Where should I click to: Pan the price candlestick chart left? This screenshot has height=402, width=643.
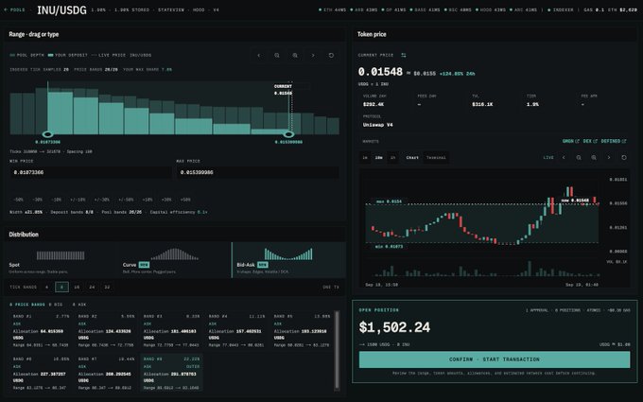point(564,158)
